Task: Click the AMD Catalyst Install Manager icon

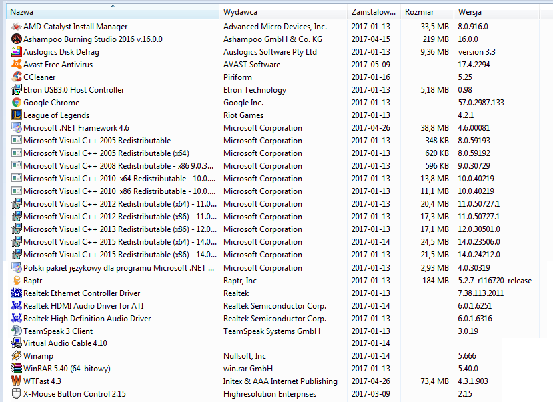Action: 17,27
